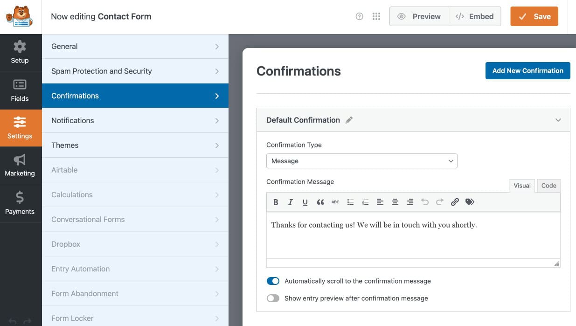
Task: Apply italic formatting in editor
Action: pos(291,202)
